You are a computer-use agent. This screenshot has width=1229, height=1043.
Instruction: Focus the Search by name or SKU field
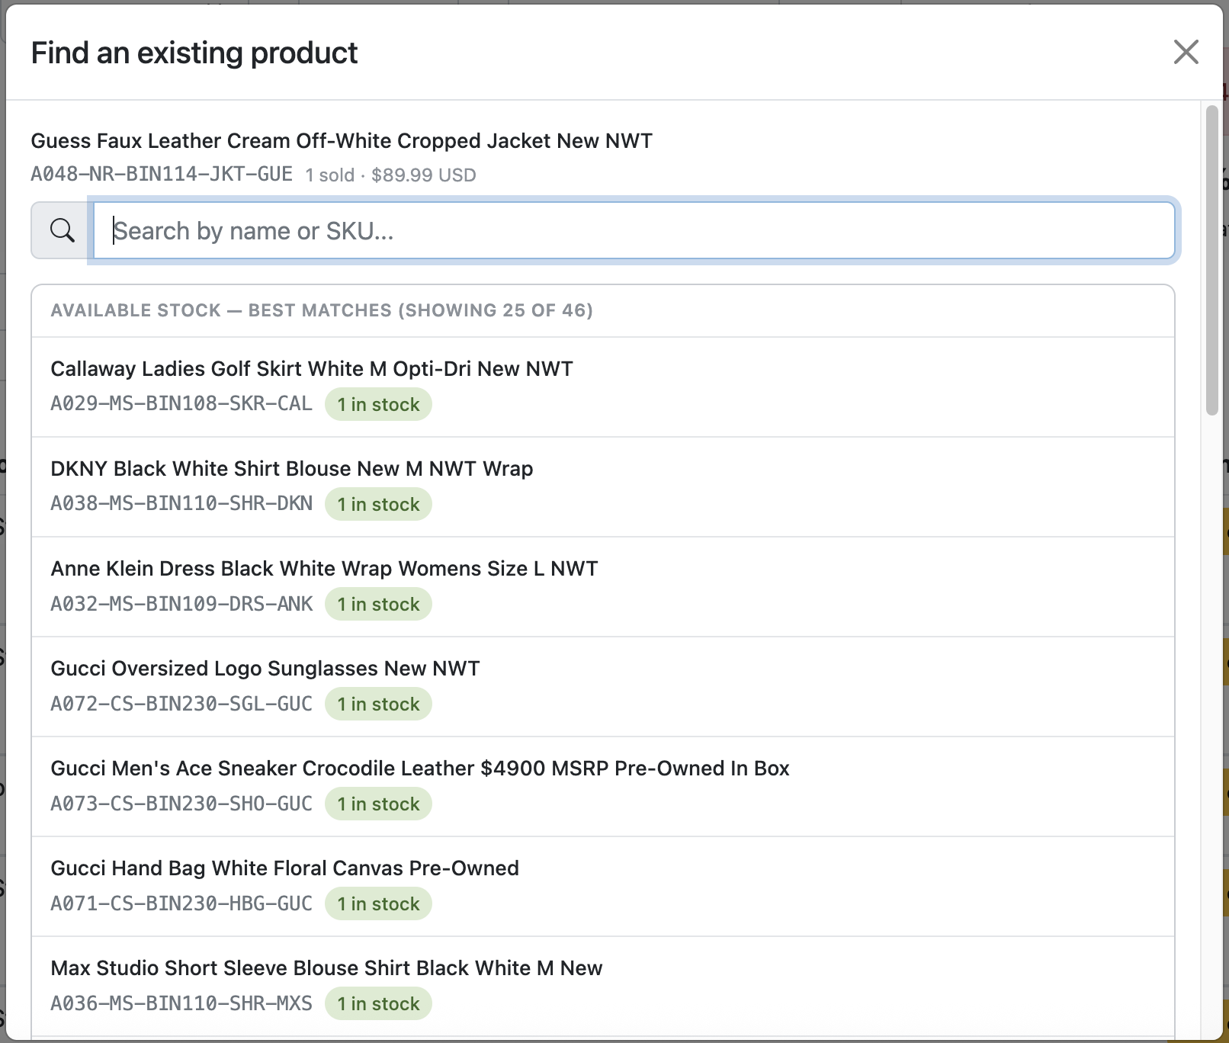coord(634,230)
